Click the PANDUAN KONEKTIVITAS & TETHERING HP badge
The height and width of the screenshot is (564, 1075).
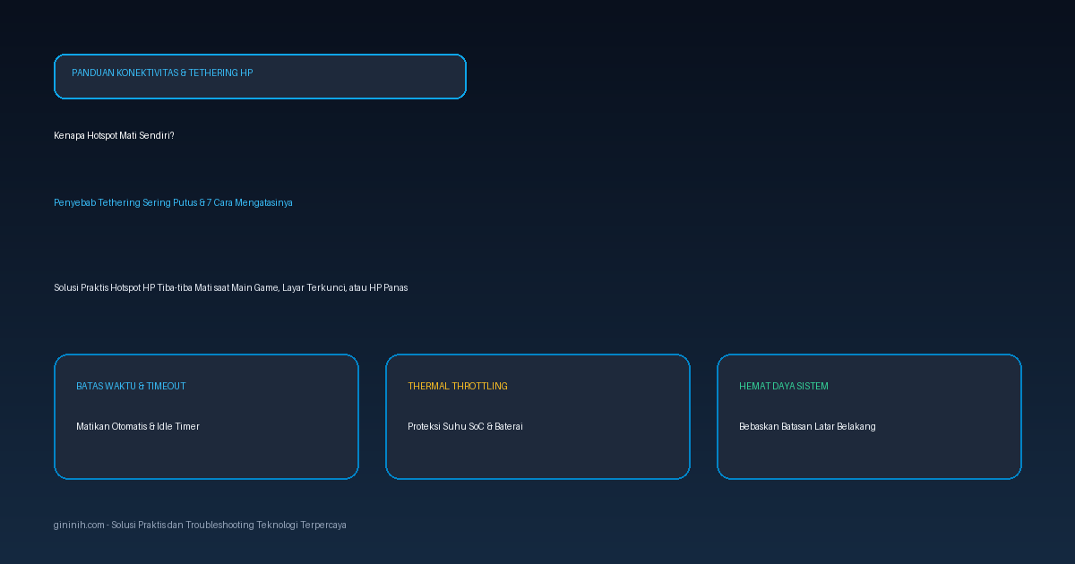(260, 76)
